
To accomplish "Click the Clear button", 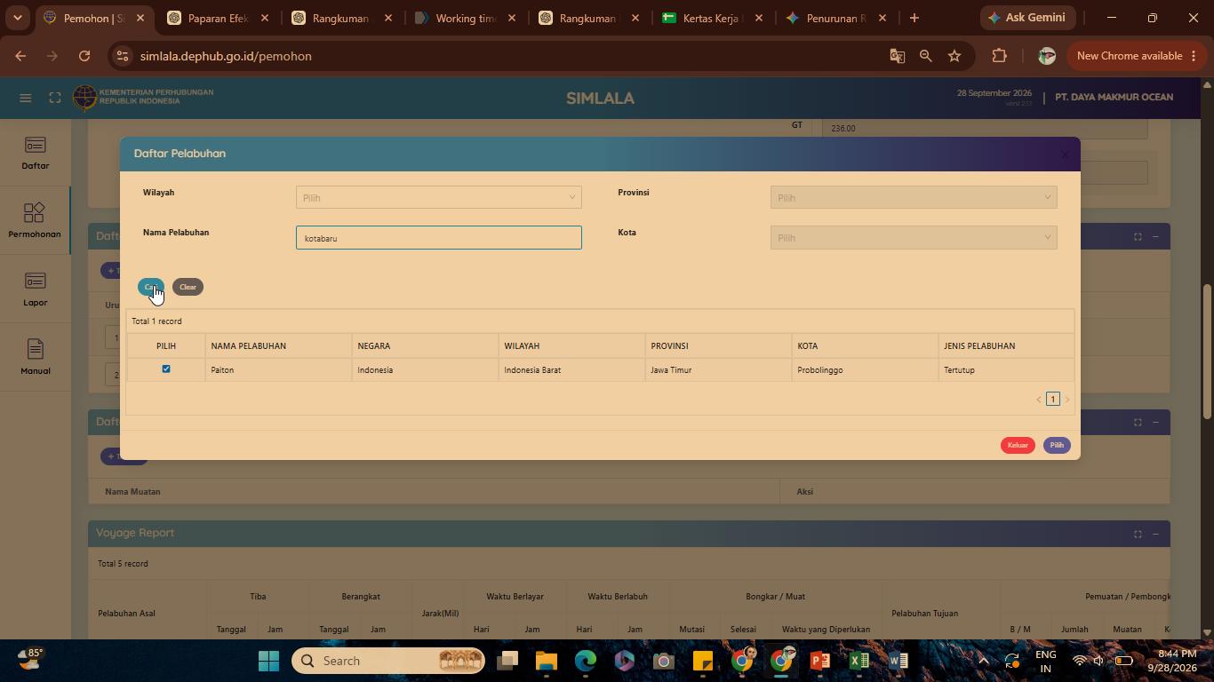I will (188, 287).
